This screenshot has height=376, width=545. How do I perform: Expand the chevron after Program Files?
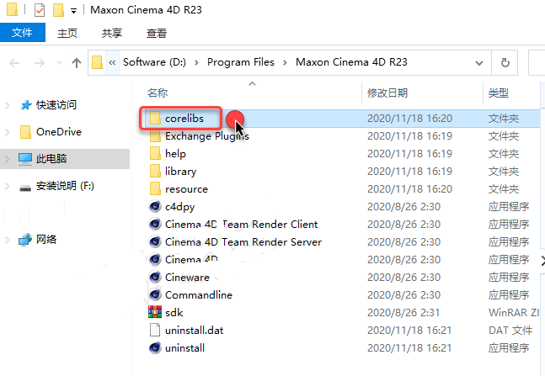coord(285,63)
